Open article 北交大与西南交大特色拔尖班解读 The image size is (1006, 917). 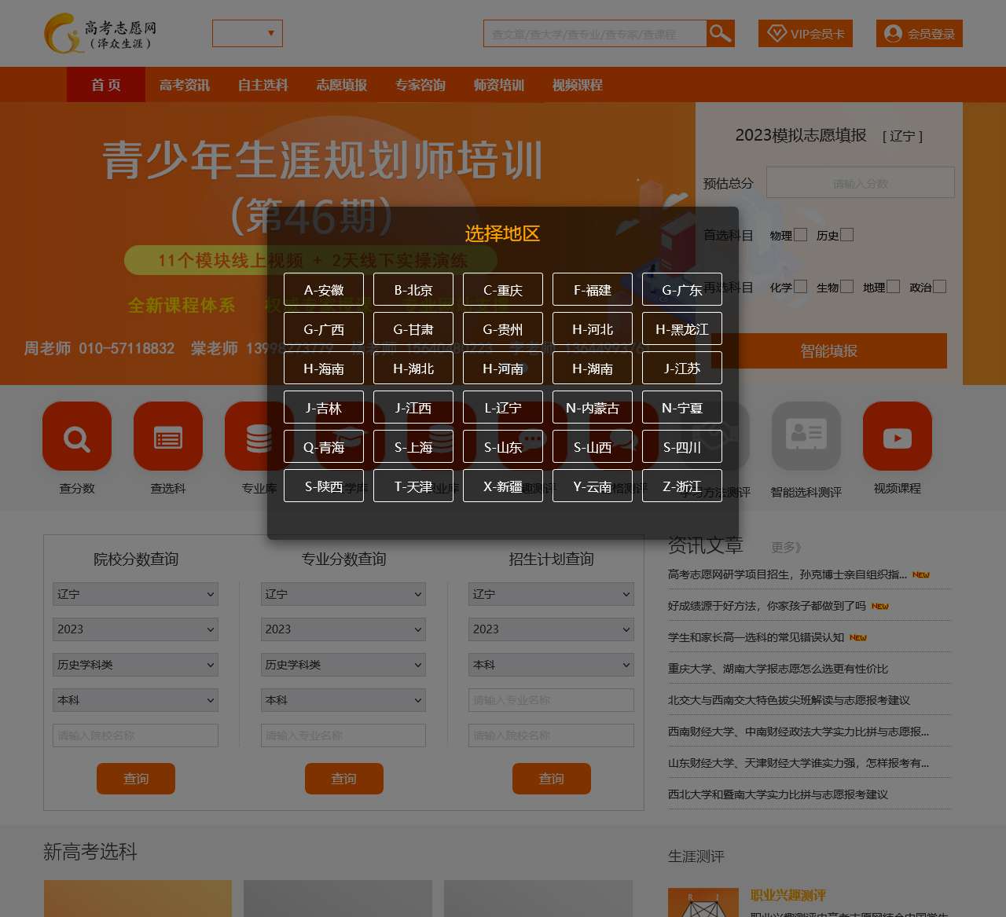coord(789,700)
